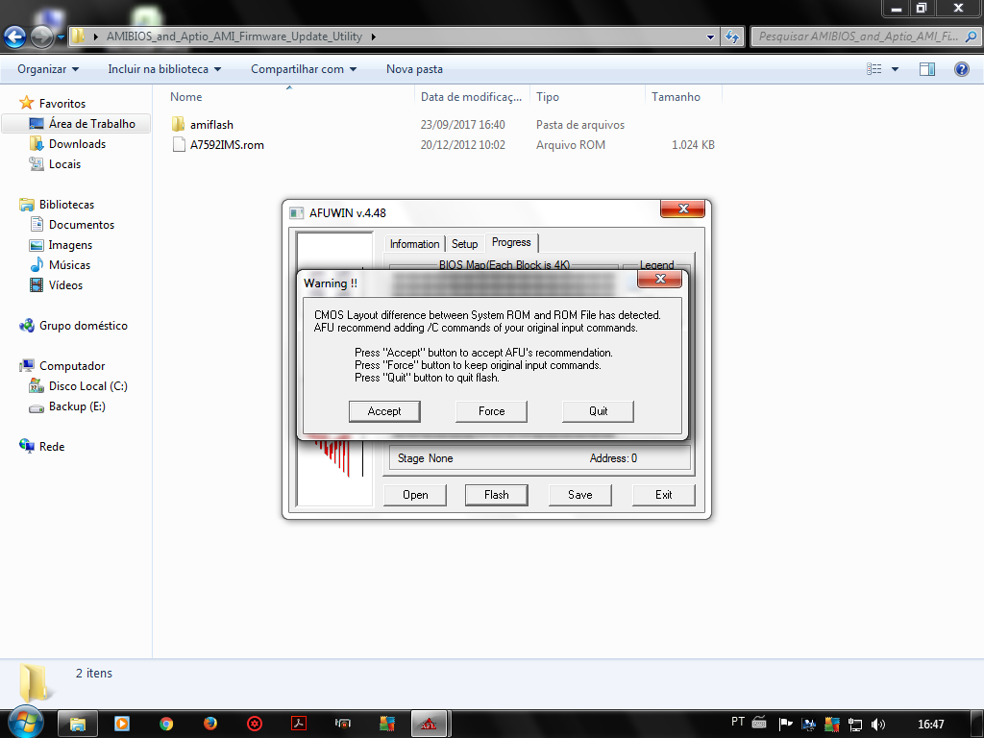
Task: Open the view options dropdown arrow
Action: click(895, 69)
